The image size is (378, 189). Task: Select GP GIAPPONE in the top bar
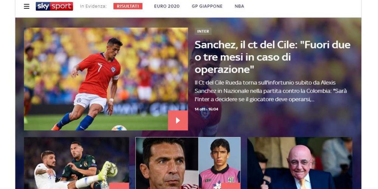point(207,6)
